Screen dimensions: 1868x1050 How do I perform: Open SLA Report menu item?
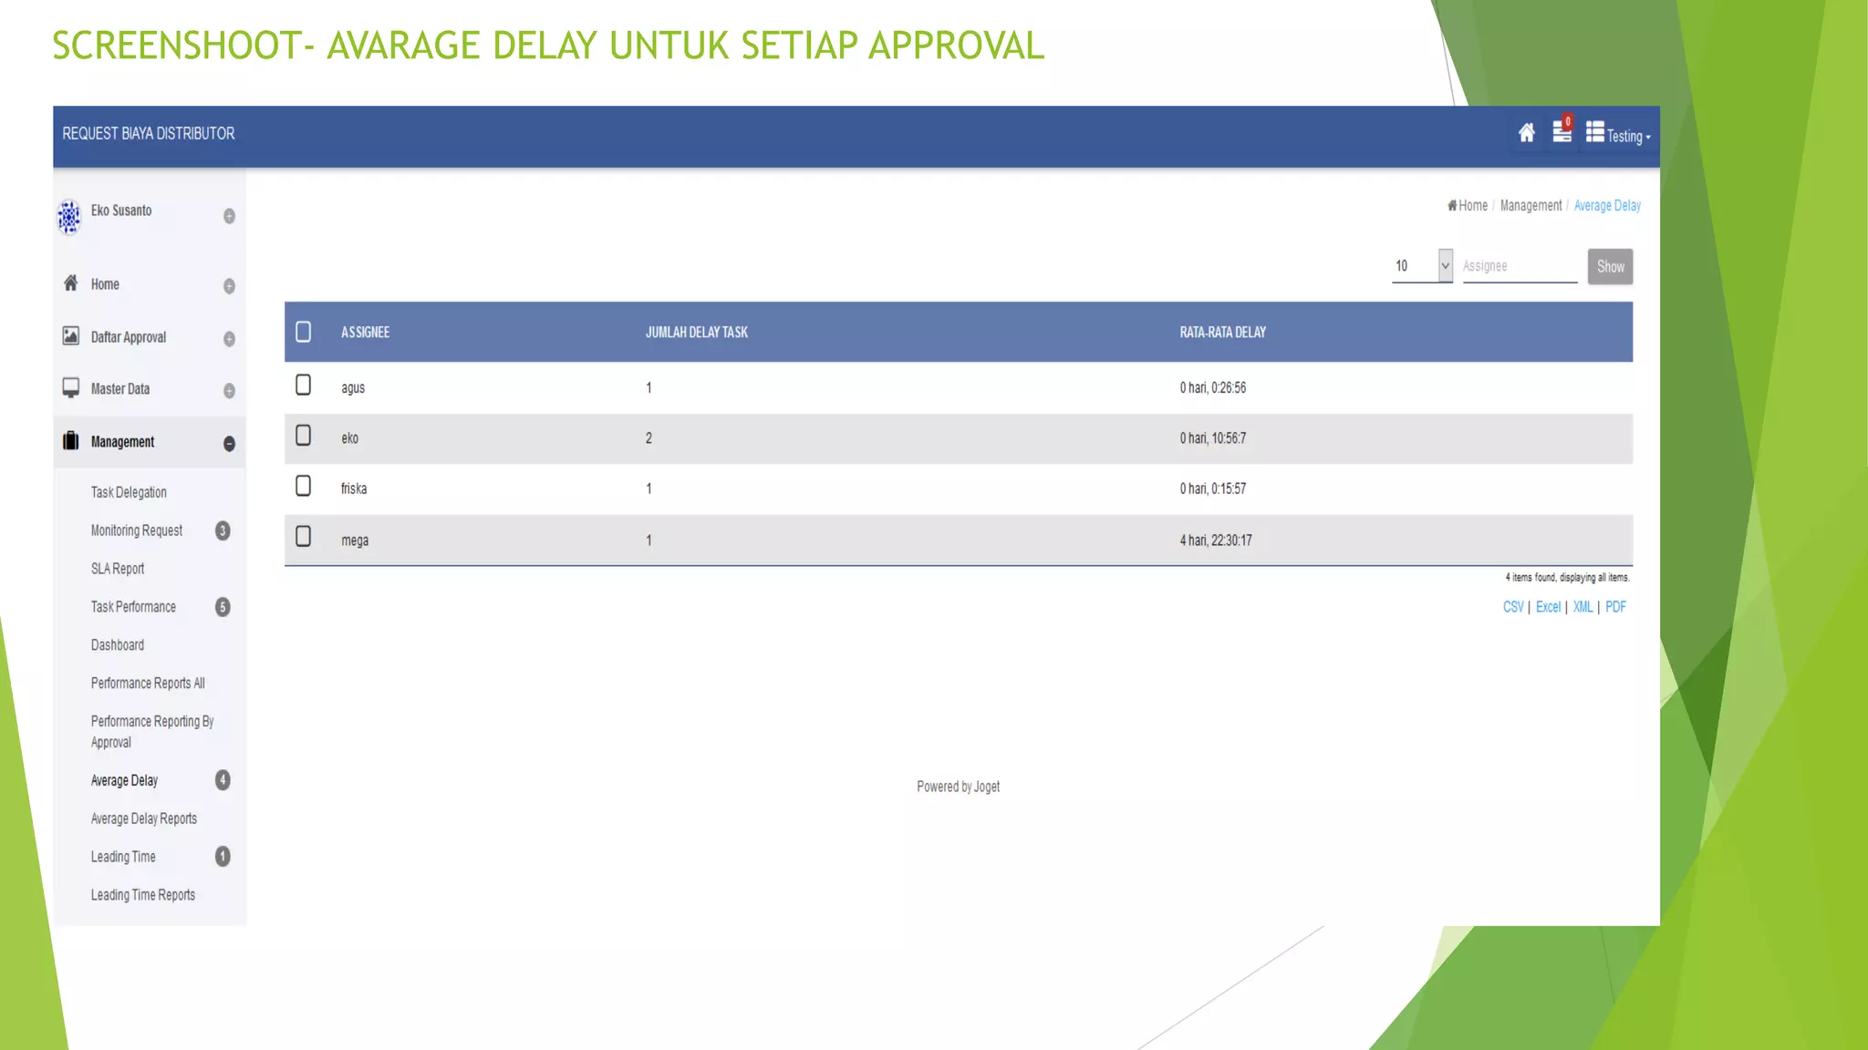pyautogui.click(x=118, y=569)
